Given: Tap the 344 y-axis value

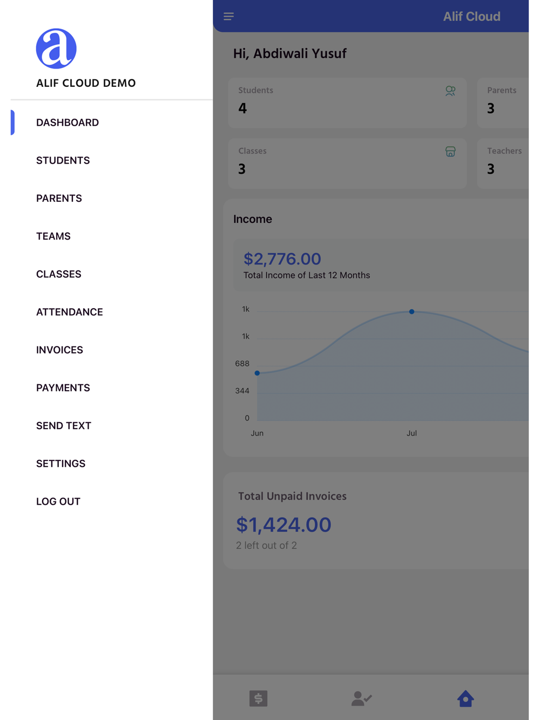Looking at the screenshot, I should [242, 391].
